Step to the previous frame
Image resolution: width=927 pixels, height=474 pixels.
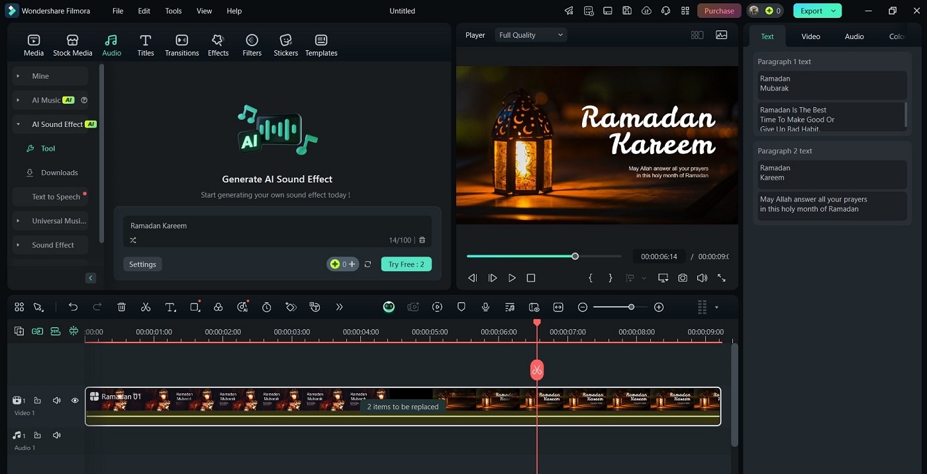472,278
